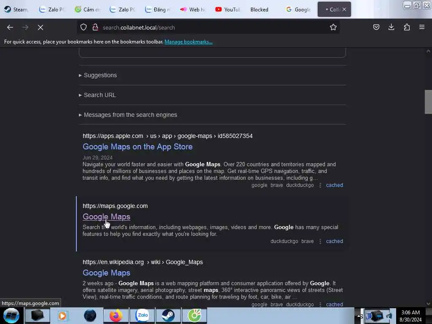Open the Wikipedia Google Maps result

coord(106,273)
